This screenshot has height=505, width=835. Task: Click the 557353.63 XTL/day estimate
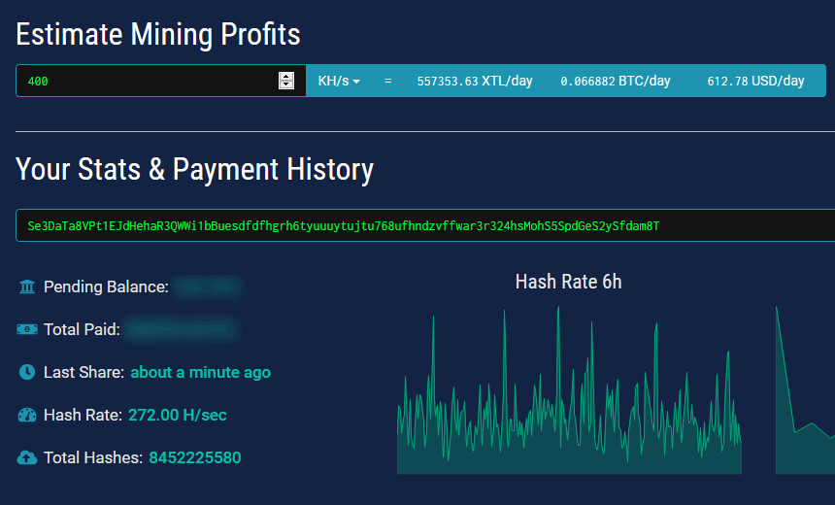[475, 81]
